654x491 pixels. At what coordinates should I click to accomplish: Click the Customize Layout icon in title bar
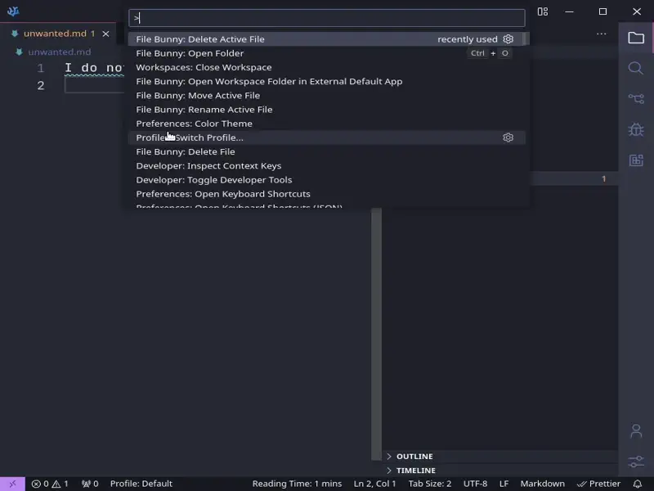point(542,11)
